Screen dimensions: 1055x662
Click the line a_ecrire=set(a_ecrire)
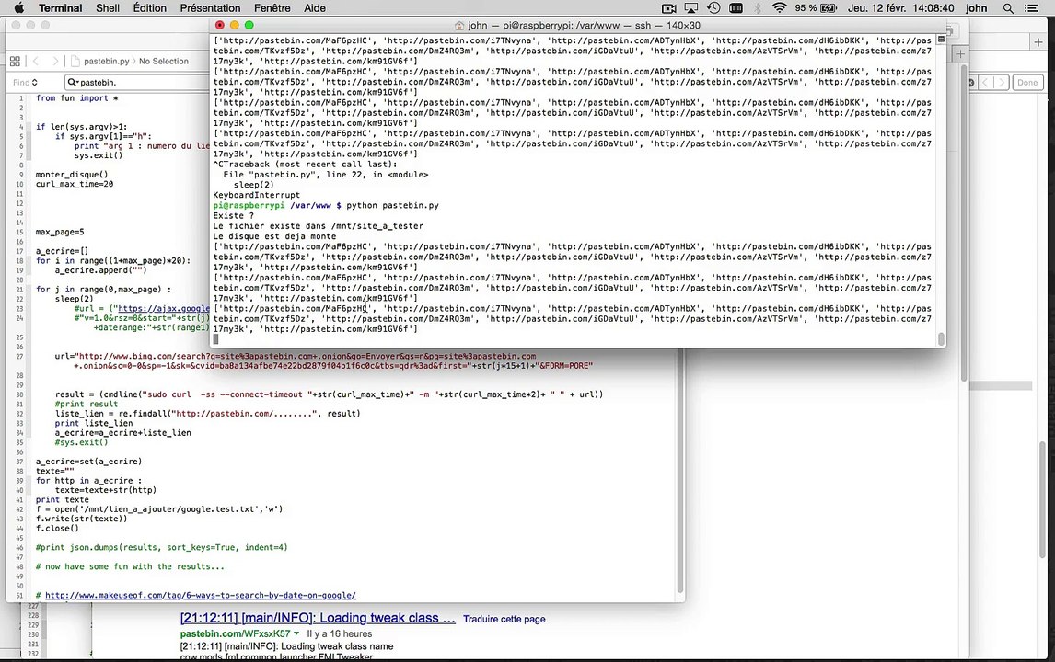tap(88, 462)
